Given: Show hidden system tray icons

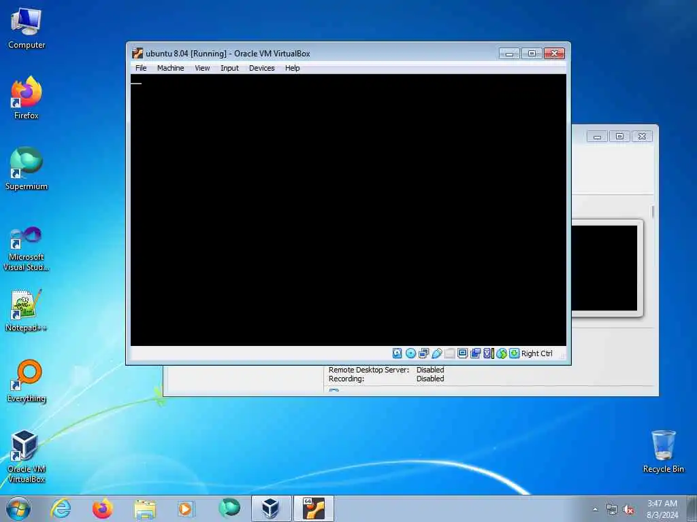Looking at the screenshot, I should pyautogui.click(x=595, y=510).
